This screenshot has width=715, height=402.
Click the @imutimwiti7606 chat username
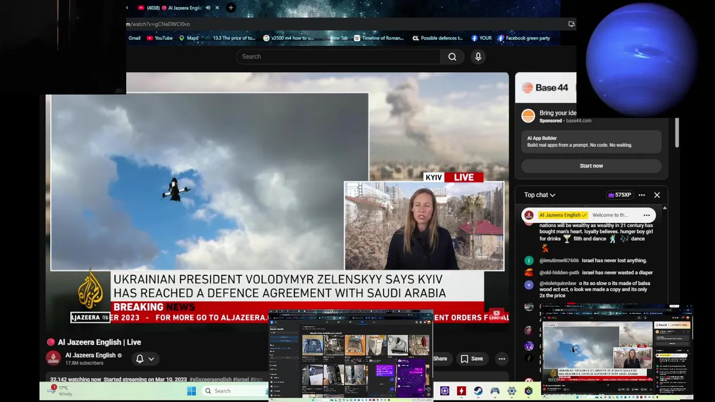[x=559, y=261]
